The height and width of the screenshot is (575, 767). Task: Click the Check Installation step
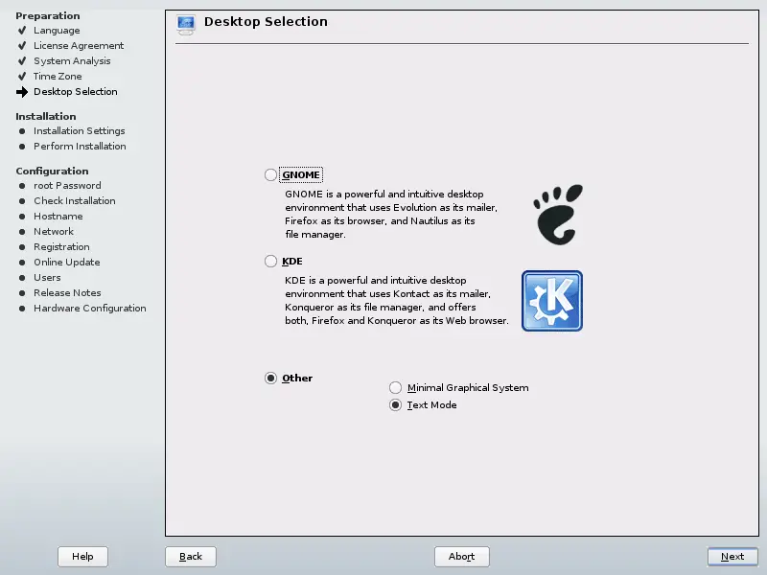click(x=75, y=201)
